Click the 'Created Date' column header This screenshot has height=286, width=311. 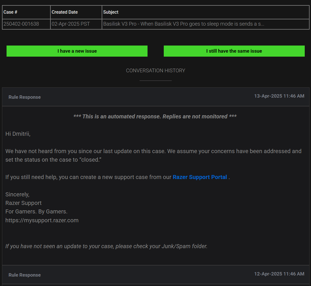point(76,12)
